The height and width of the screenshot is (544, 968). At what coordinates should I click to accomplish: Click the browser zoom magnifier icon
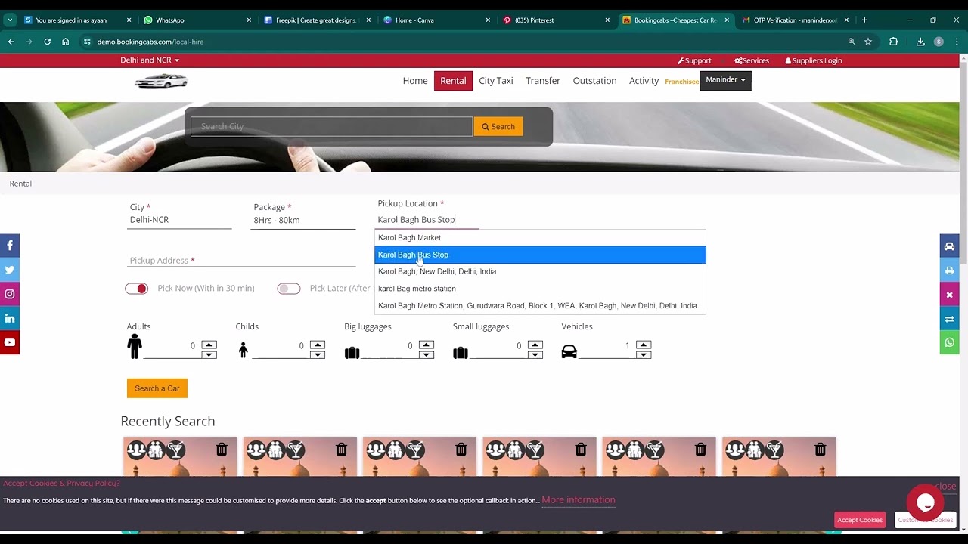pos(852,42)
